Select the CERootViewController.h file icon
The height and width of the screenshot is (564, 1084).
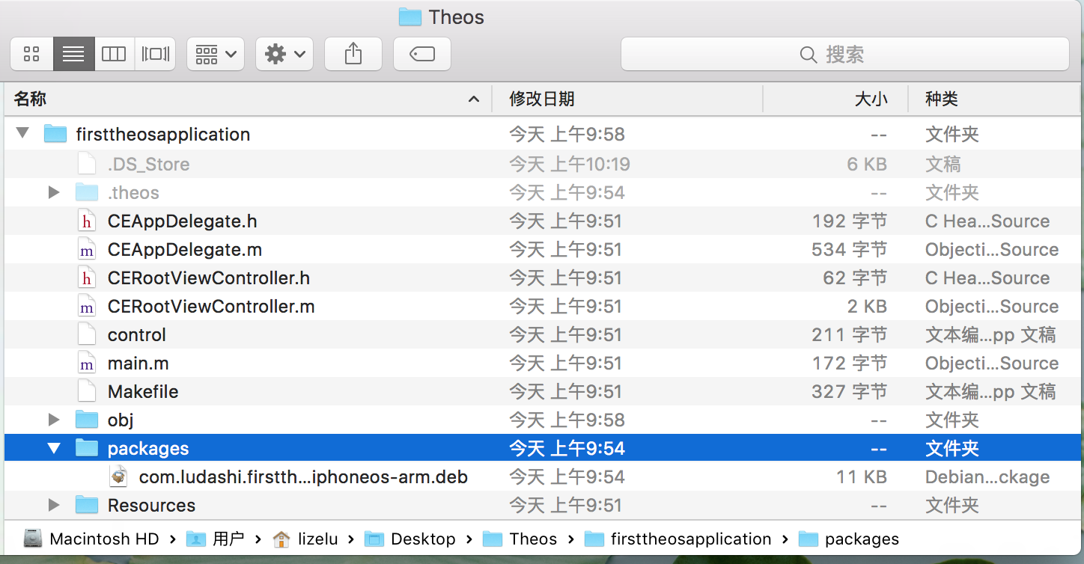(87, 278)
